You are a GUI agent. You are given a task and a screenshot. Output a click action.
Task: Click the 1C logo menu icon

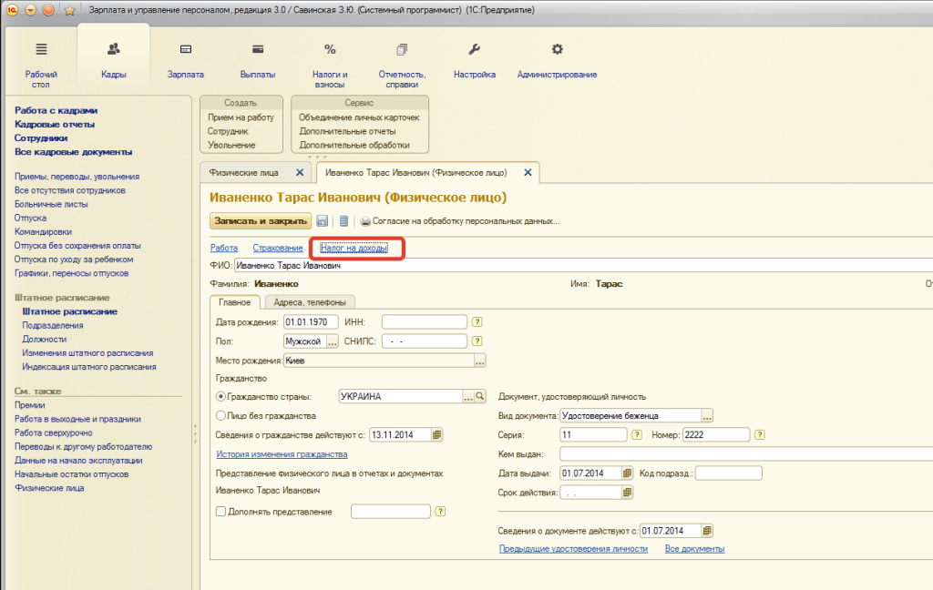[12, 10]
